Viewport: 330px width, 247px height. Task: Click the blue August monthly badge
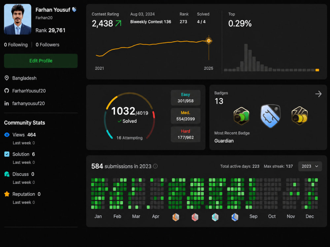point(235,217)
